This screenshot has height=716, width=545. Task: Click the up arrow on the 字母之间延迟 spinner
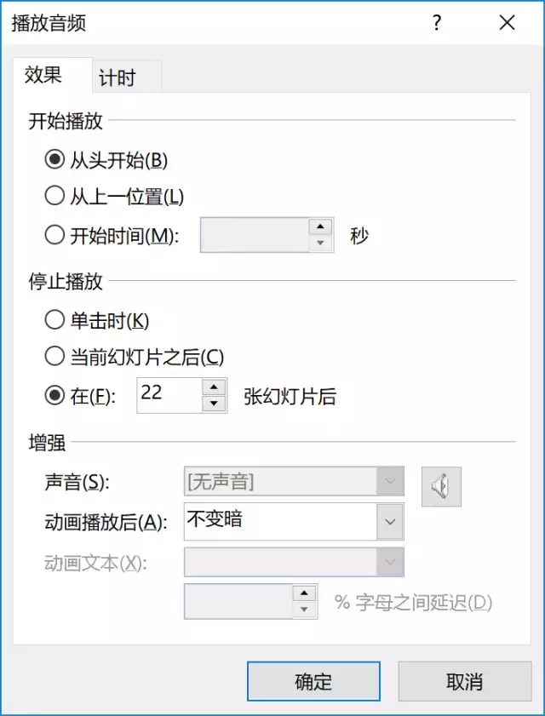[304, 593]
